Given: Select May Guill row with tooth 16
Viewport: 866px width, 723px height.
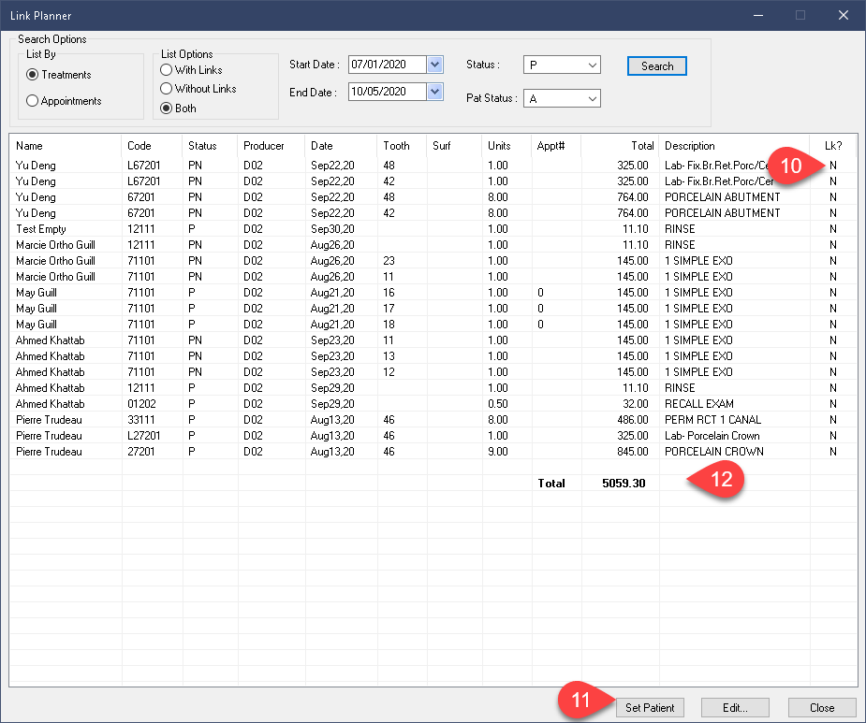Looking at the screenshot, I should pyautogui.click(x=433, y=293).
